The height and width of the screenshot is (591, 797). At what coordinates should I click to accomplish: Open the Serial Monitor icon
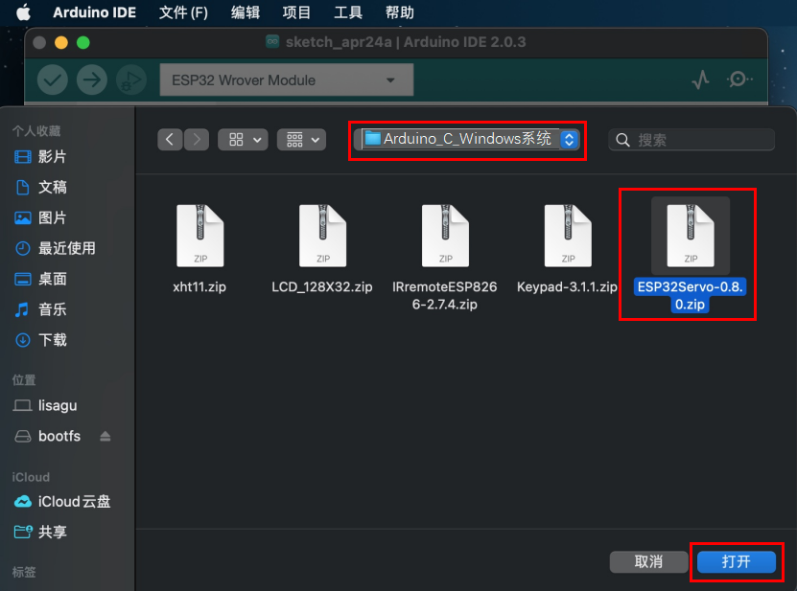738,80
